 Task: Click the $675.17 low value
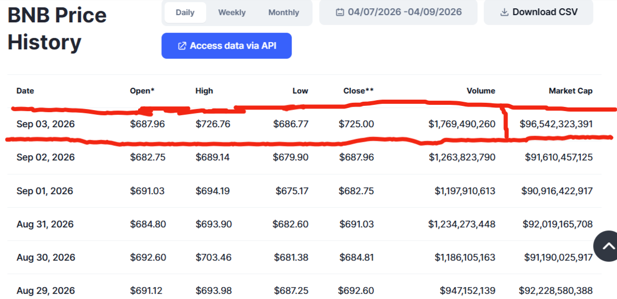(292, 191)
